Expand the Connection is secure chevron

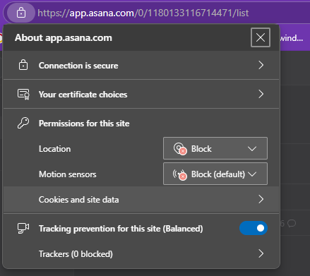pyautogui.click(x=261, y=65)
